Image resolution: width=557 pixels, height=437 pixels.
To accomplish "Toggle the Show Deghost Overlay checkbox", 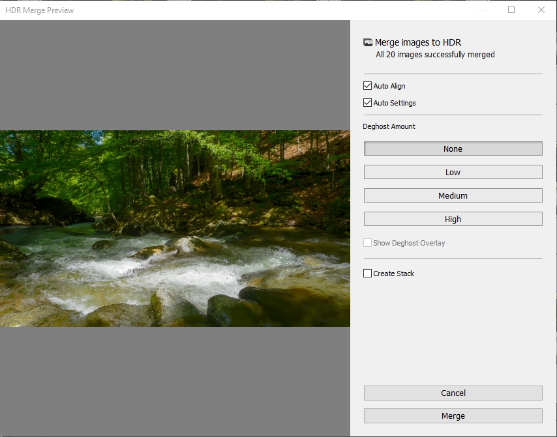I will [x=367, y=243].
